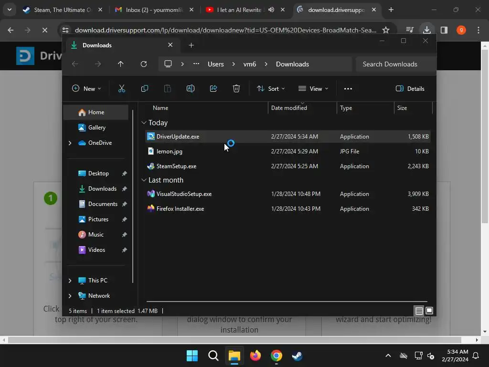Click the Copy icon in Explorer toolbar

144,88
